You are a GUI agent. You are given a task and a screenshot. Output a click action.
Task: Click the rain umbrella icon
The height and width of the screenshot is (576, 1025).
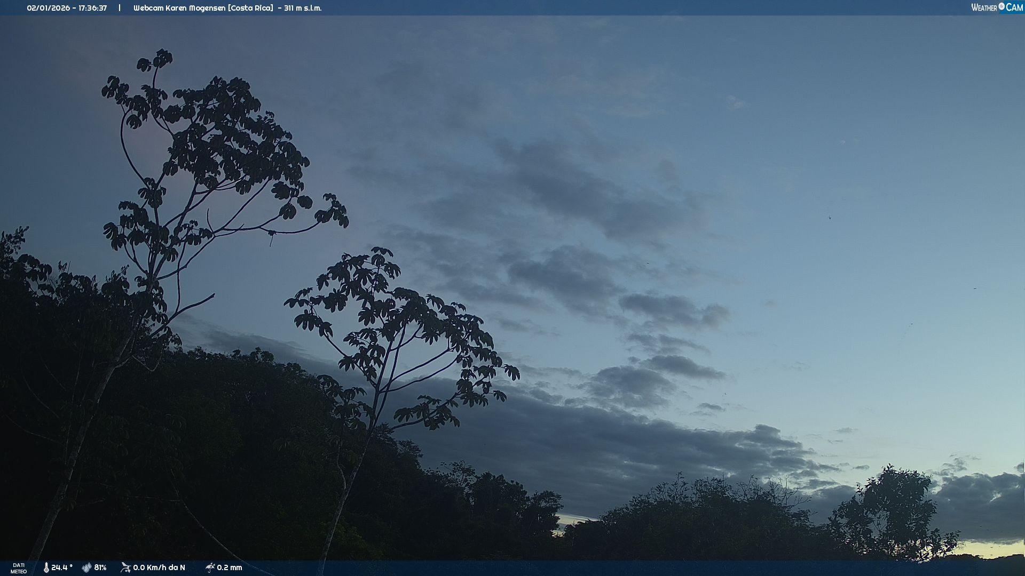coord(210,567)
